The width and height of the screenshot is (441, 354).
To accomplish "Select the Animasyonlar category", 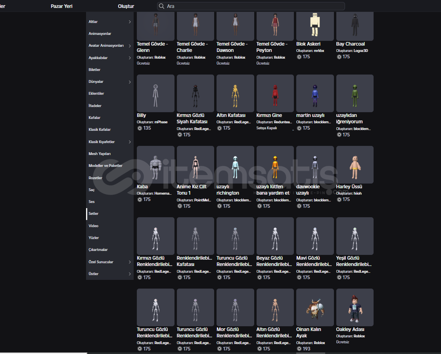I will coord(100,34).
